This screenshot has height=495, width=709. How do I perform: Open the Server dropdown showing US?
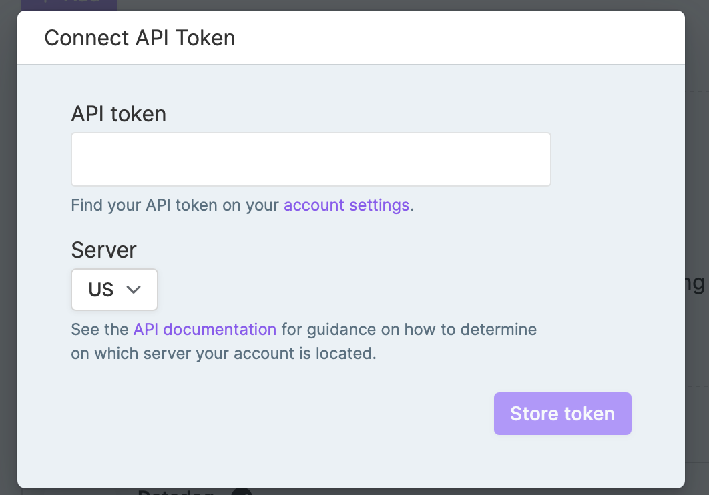(x=114, y=290)
